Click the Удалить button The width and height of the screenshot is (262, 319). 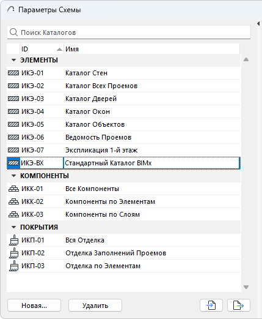coord(95,306)
